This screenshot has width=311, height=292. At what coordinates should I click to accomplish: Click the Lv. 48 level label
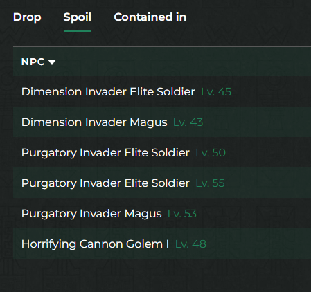coord(190,244)
